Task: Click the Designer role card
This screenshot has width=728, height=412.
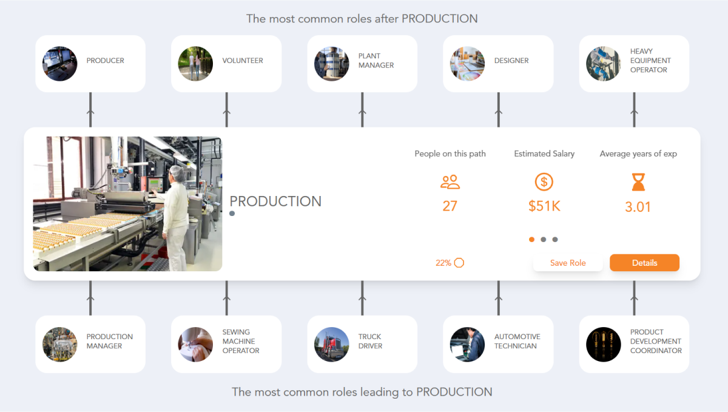Action: click(497, 63)
